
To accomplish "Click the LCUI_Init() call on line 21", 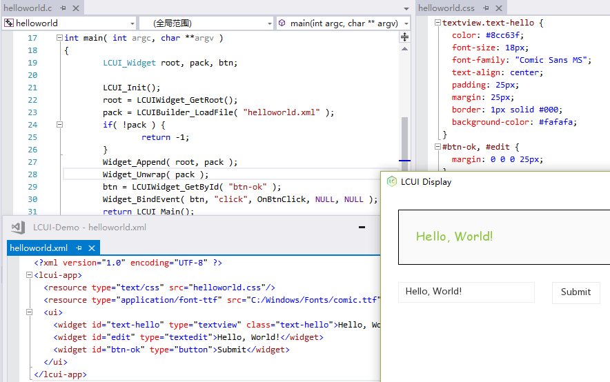I will click(132, 88).
